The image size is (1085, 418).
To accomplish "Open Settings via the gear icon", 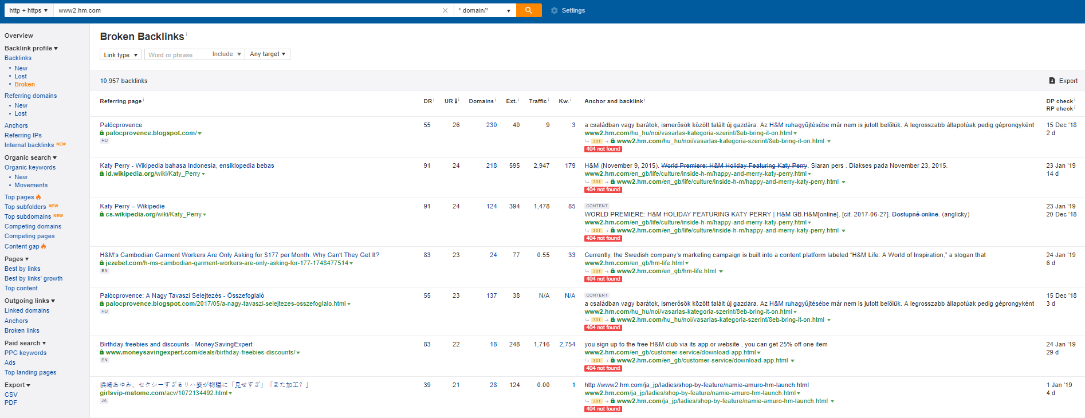I will 554,10.
